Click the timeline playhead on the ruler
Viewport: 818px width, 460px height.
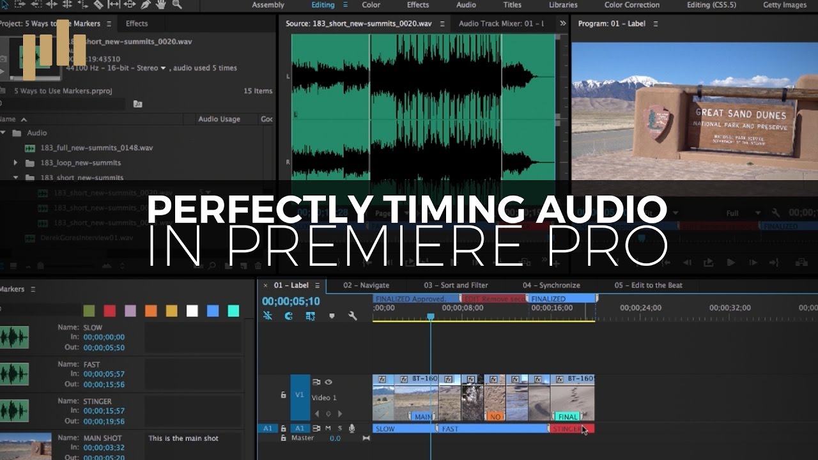pyautogui.click(x=431, y=316)
